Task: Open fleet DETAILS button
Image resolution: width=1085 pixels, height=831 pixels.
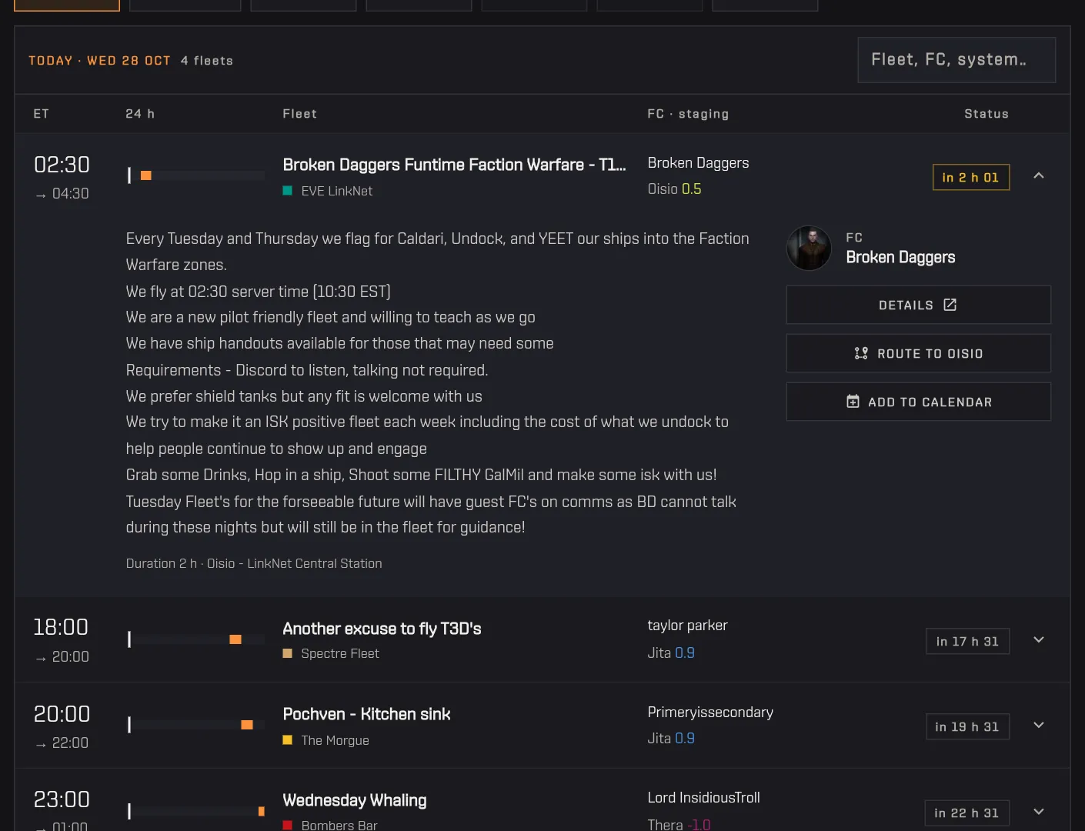Action: coord(918,305)
